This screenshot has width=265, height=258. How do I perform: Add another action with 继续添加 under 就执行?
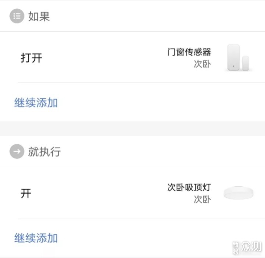(36, 238)
